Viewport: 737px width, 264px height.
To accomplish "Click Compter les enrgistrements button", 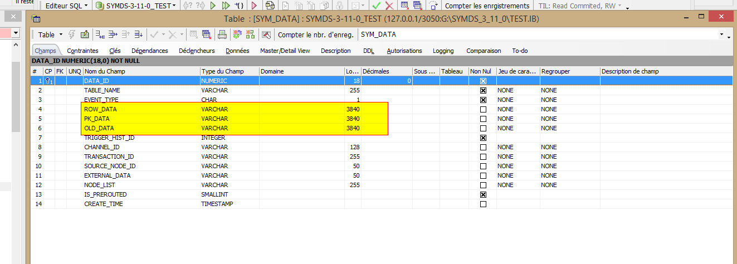I will [487, 6].
